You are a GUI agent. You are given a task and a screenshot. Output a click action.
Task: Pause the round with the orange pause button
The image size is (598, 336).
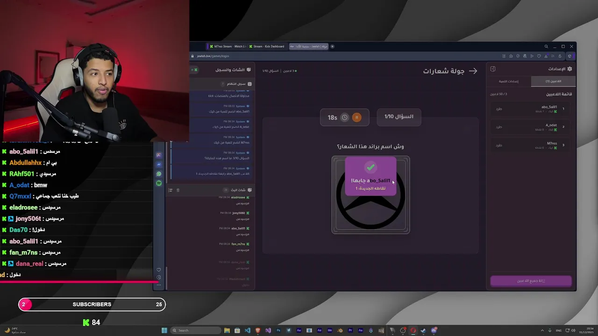(356, 118)
